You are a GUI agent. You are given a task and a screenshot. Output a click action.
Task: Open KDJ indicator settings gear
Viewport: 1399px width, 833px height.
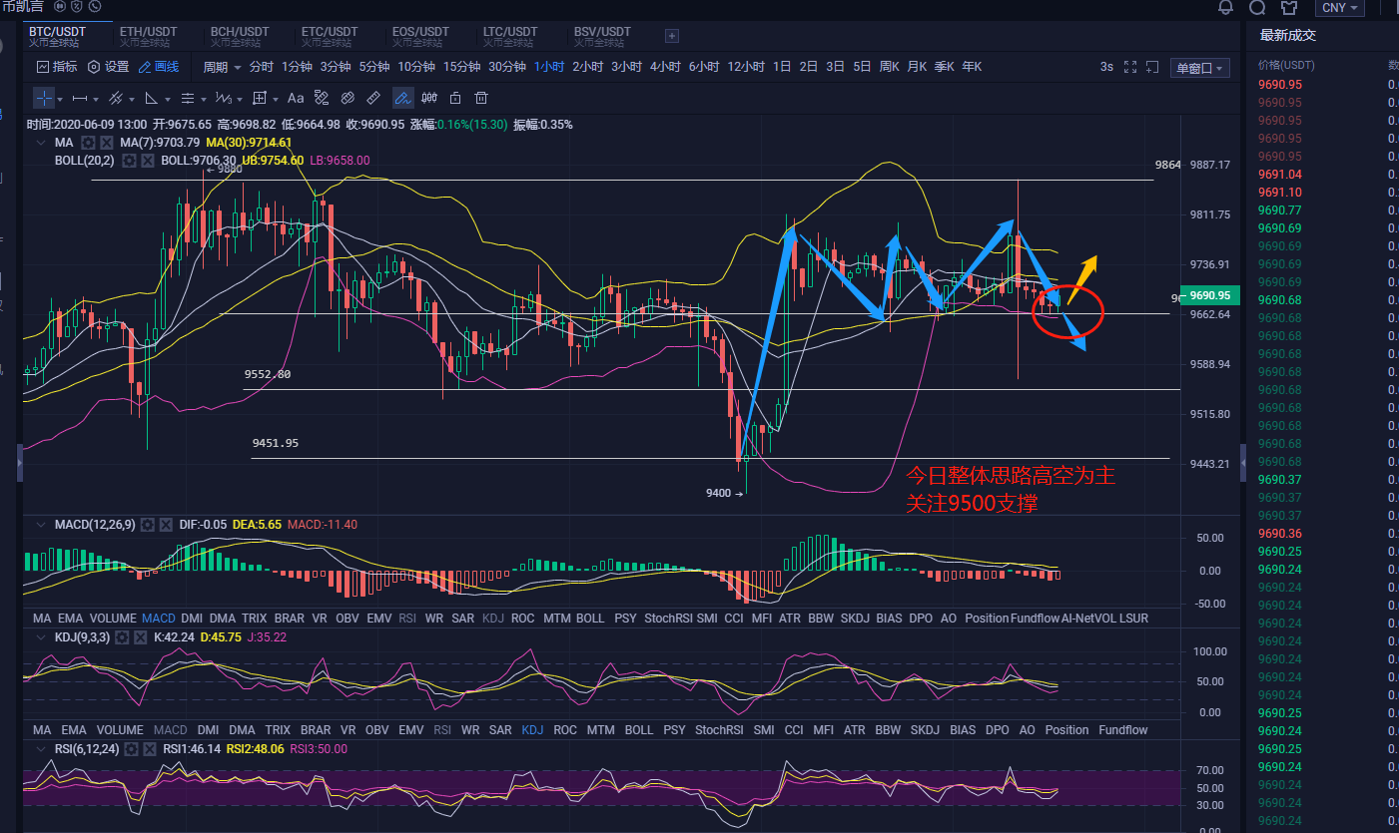tap(121, 635)
